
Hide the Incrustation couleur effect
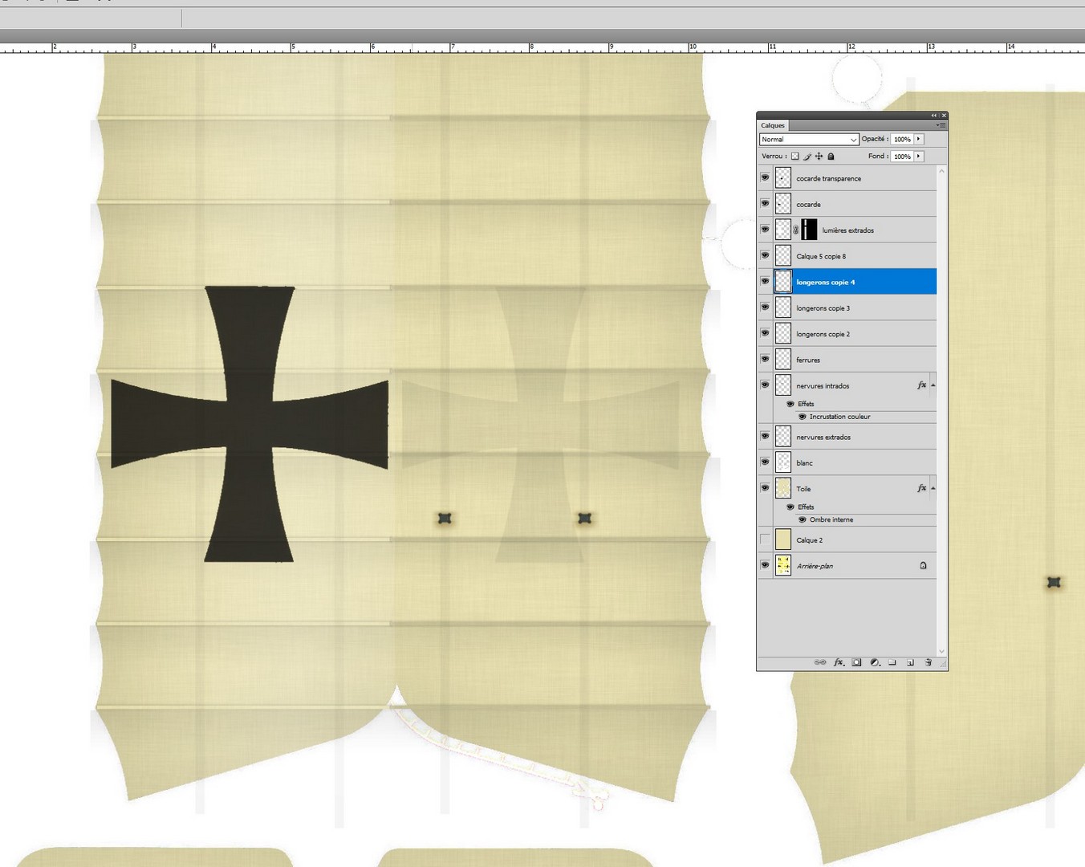pyautogui.click(x=803, y=417)
